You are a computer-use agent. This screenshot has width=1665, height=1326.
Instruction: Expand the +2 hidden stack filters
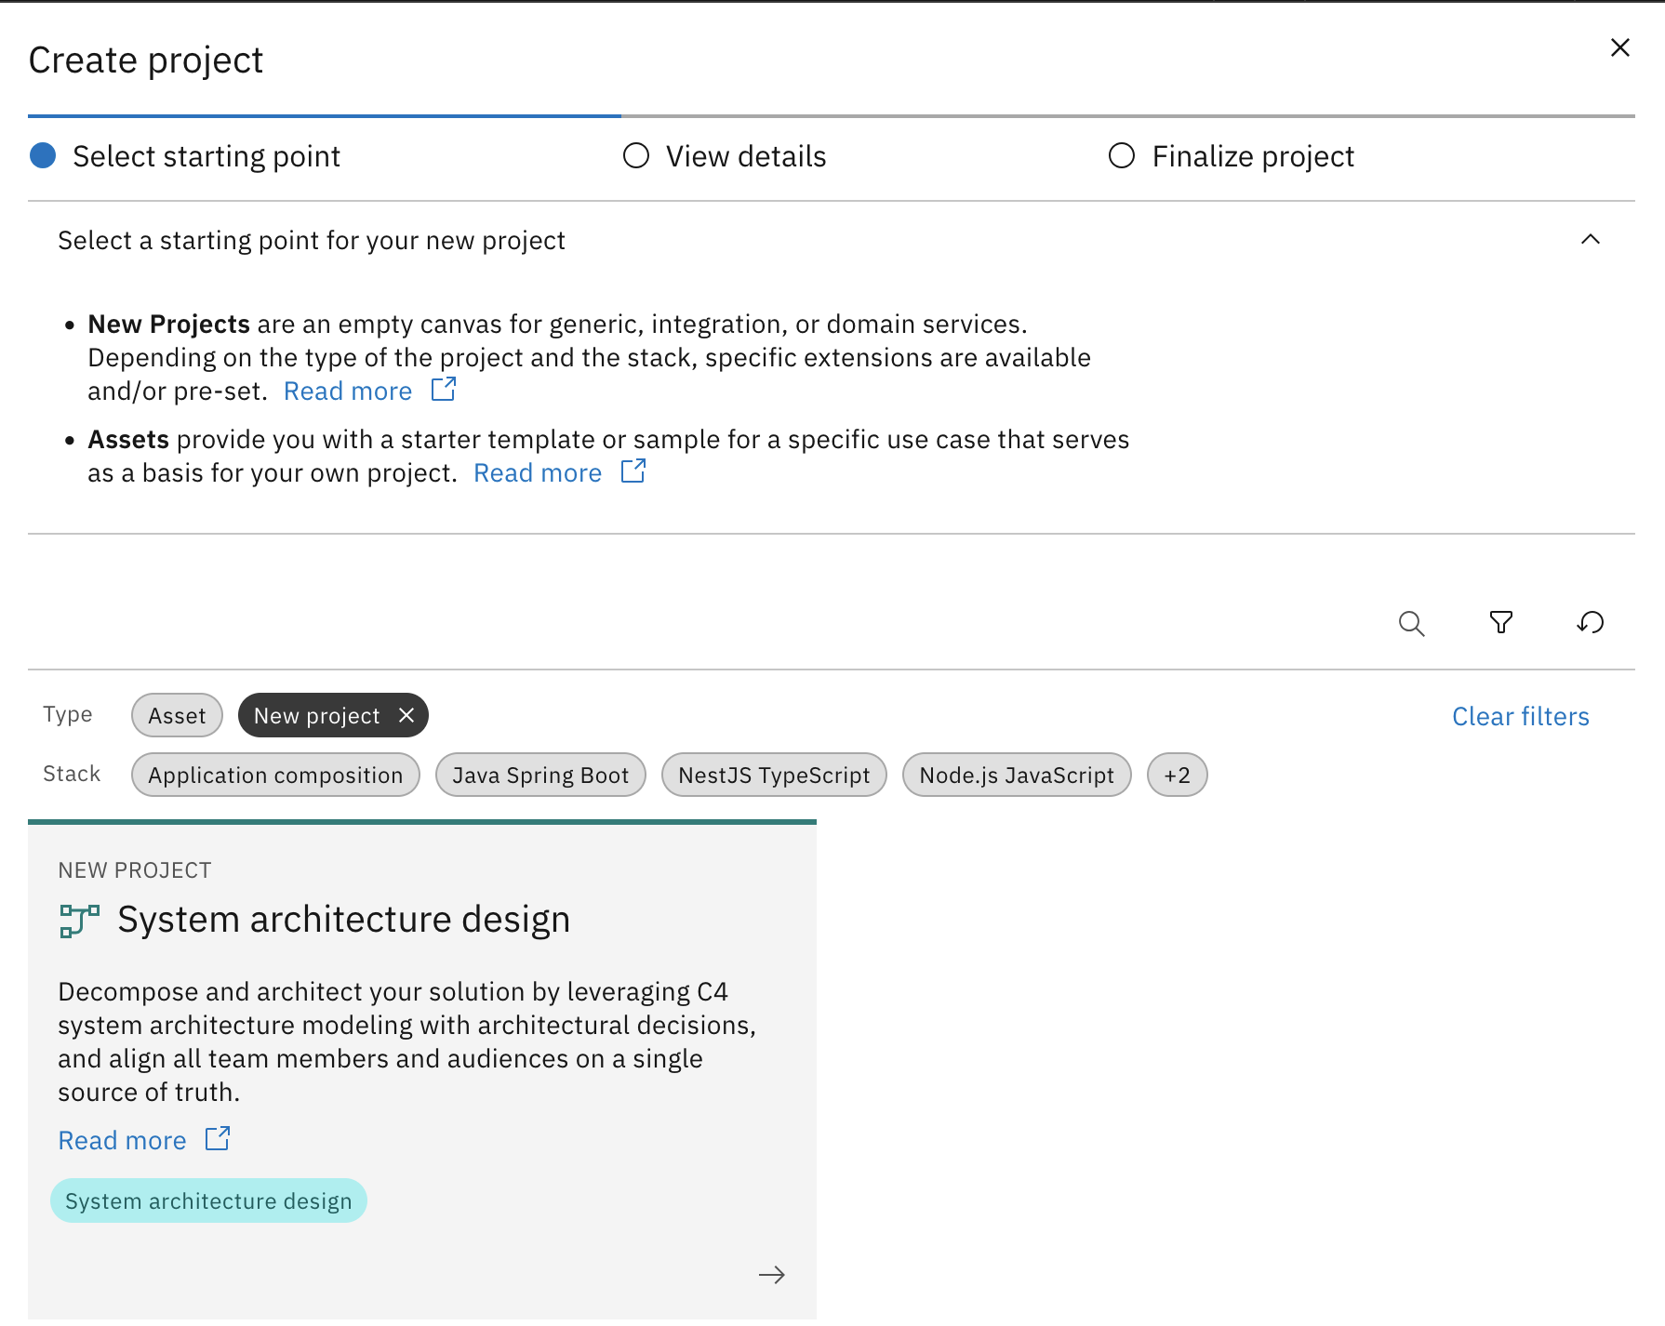coord(1177,774)
